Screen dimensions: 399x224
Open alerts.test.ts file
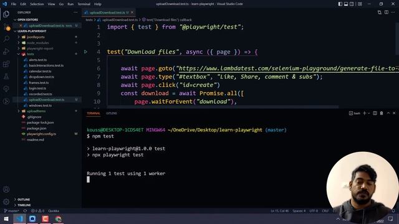pyautogui.click(x=38, y=60)
